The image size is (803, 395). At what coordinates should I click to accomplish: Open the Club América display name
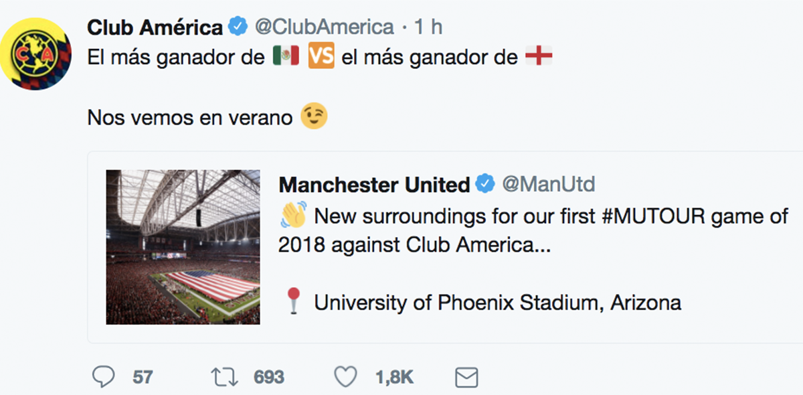point(155,27)
